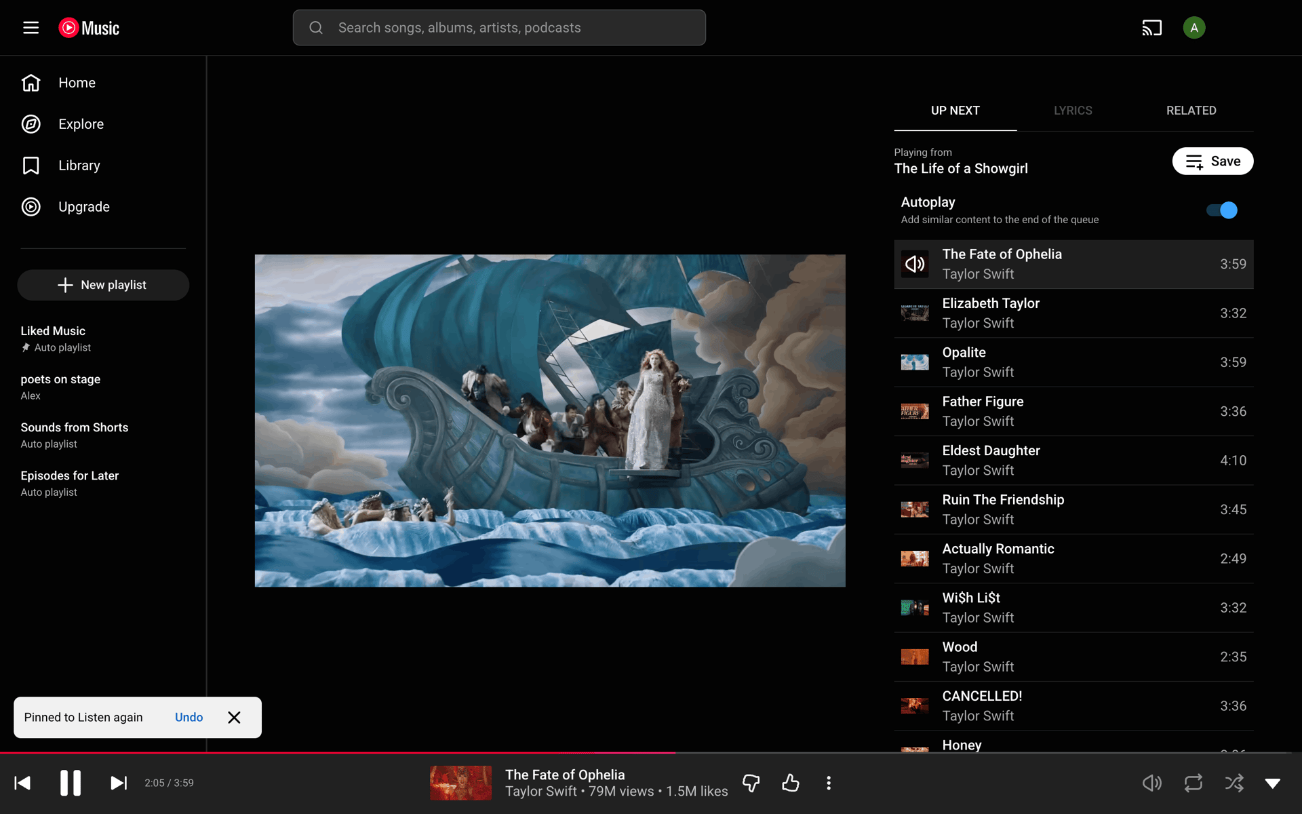Open the hamburger guide menu

[31, 28]
